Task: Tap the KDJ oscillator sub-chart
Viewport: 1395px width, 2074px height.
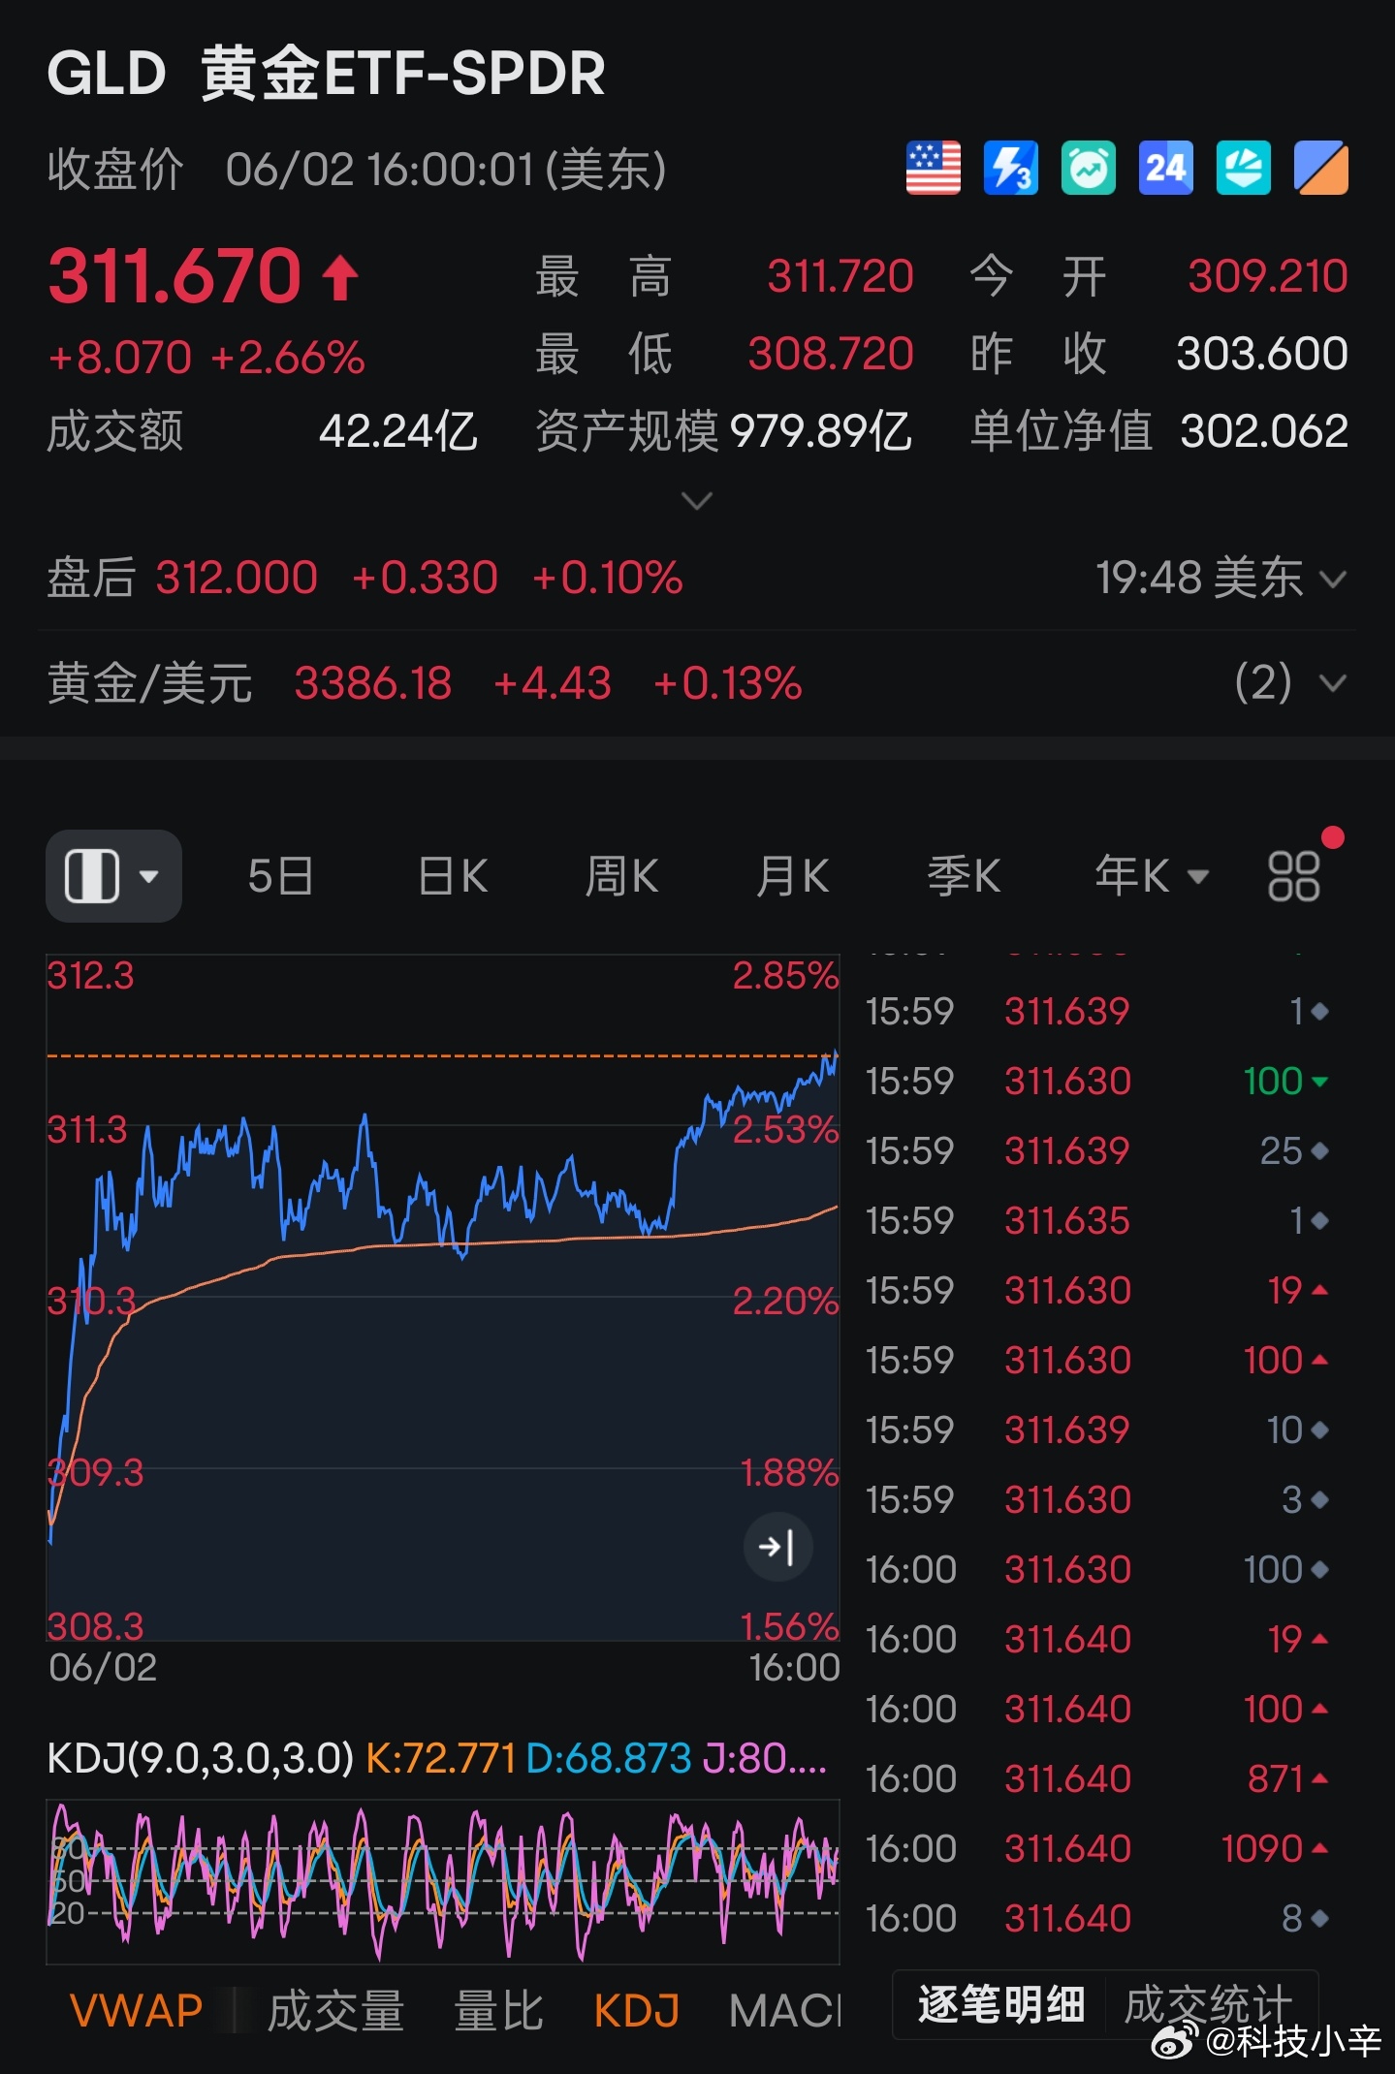Action: pyautogui.click(x=442, y=1882)
